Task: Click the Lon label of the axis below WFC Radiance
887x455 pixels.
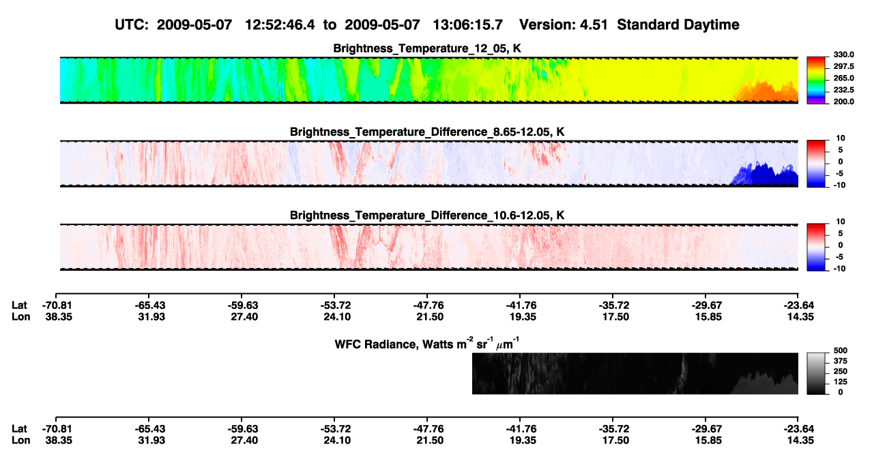Action: click(20, 440)
